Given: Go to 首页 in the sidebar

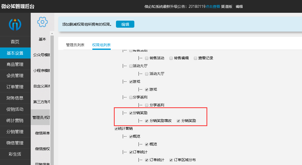Looking at the screenshot, I should [x=15, y=42].
